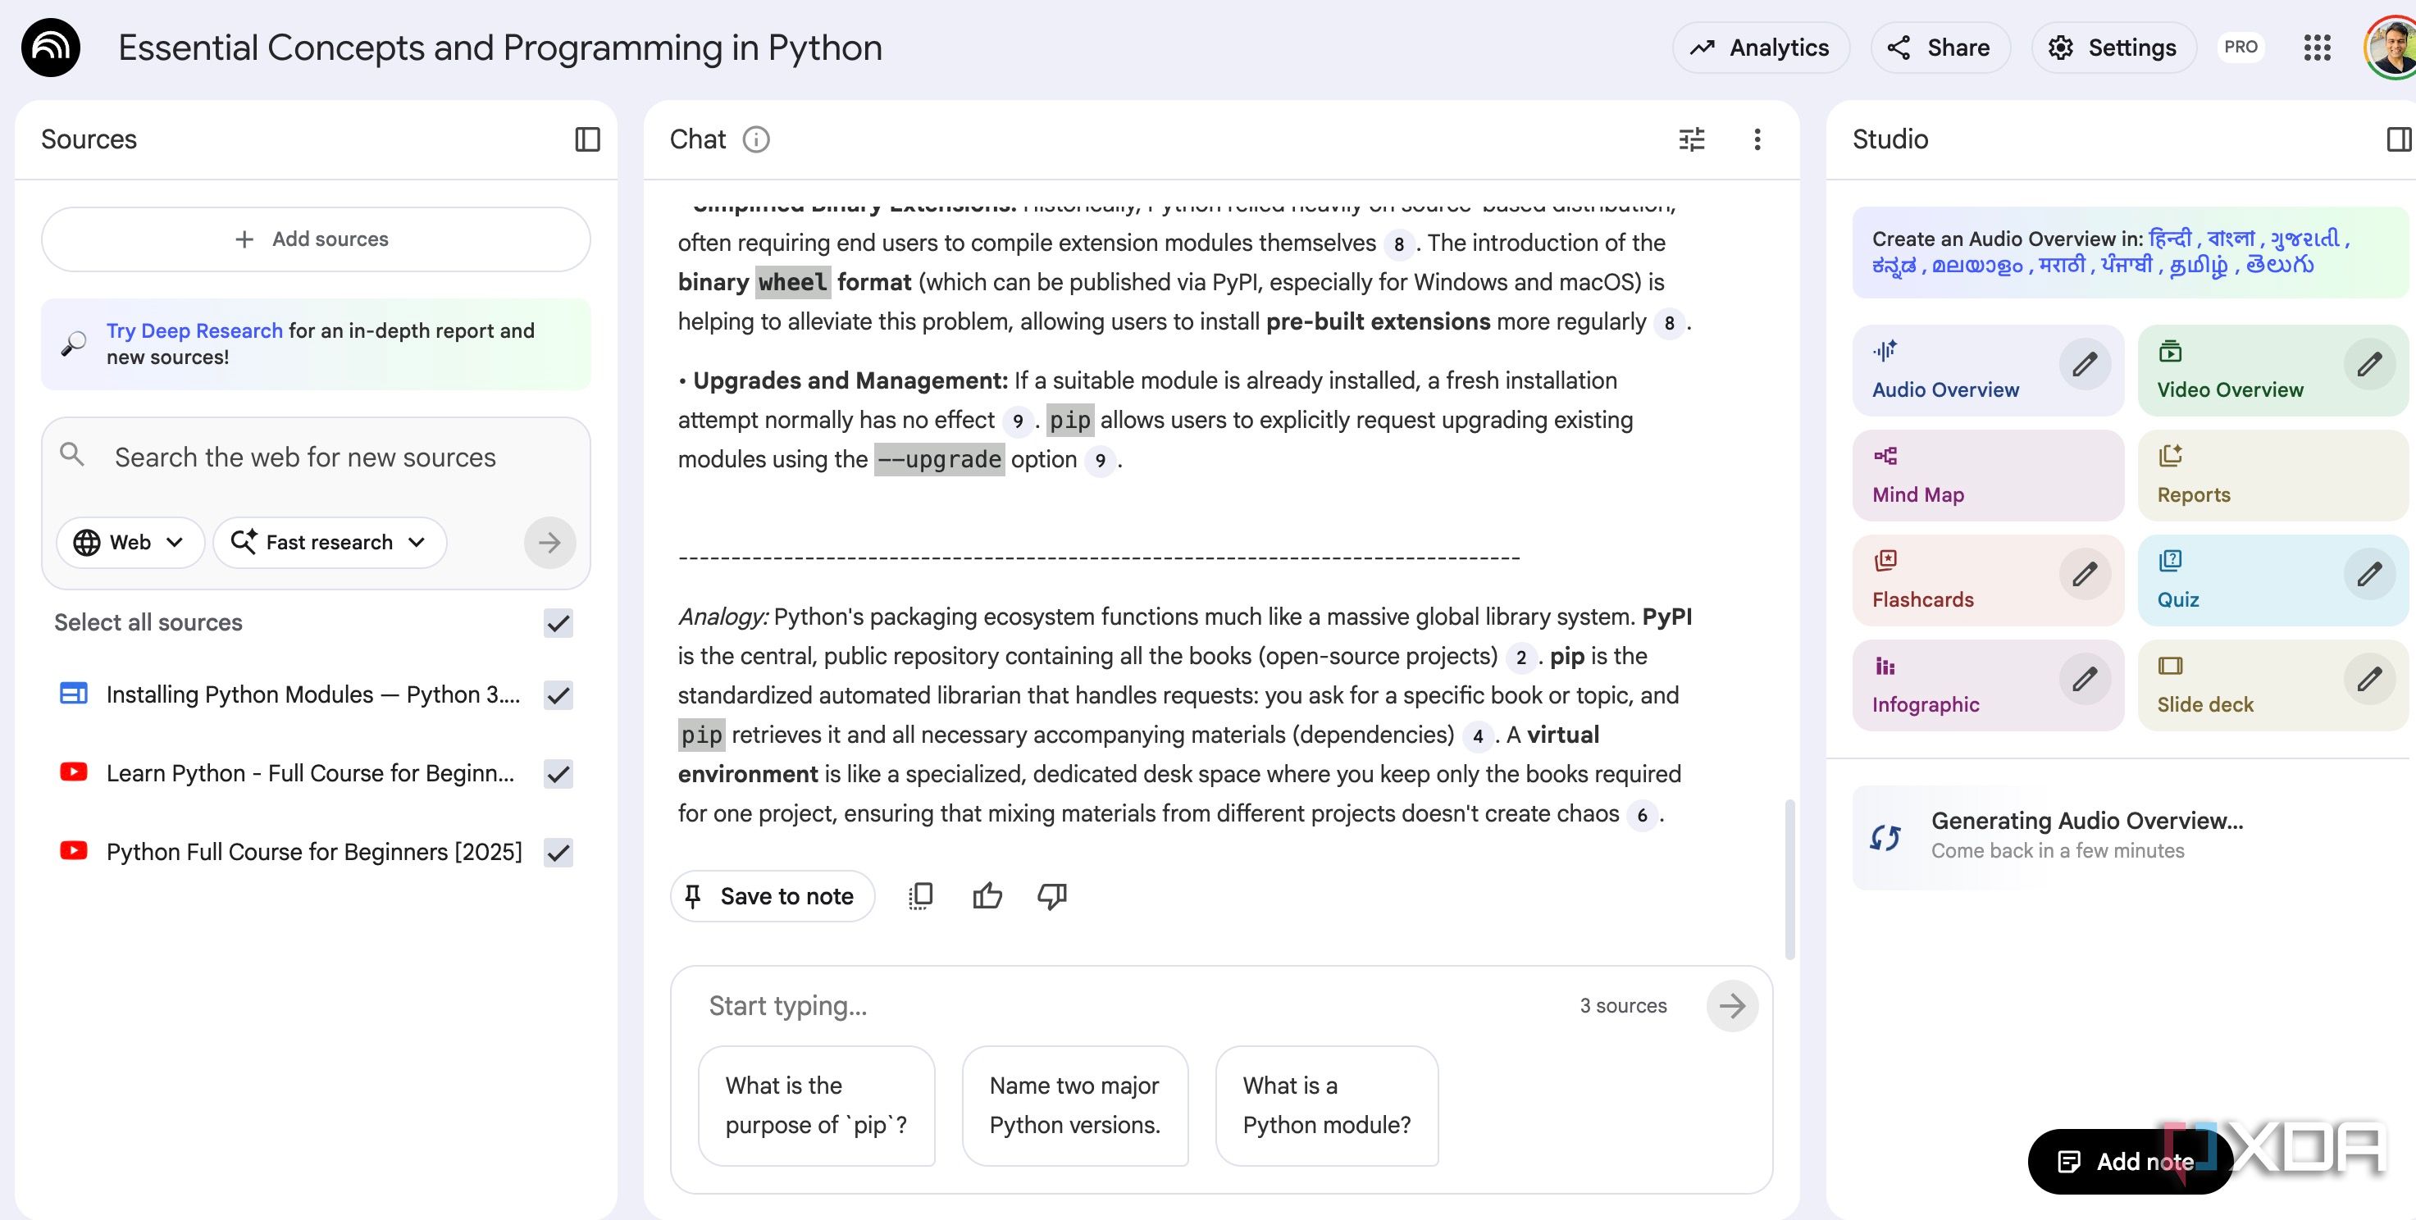Collapse the Sources panel

(587, 139)
